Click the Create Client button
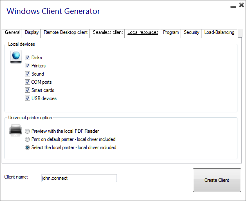The height and width of the screenshot is (201, 246). [217, 180]
